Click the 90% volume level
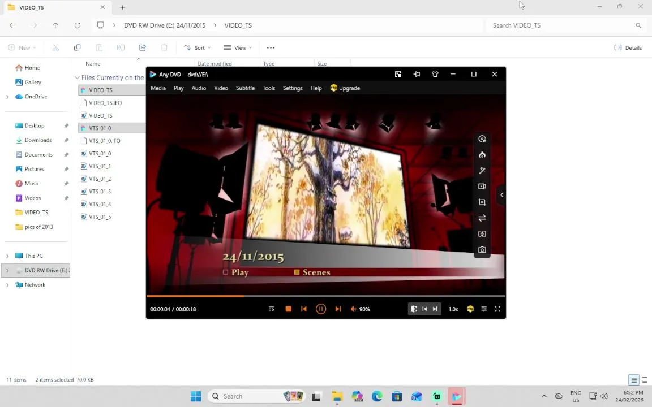The height and width of the screenshot is (407, 652). point(364,309)
